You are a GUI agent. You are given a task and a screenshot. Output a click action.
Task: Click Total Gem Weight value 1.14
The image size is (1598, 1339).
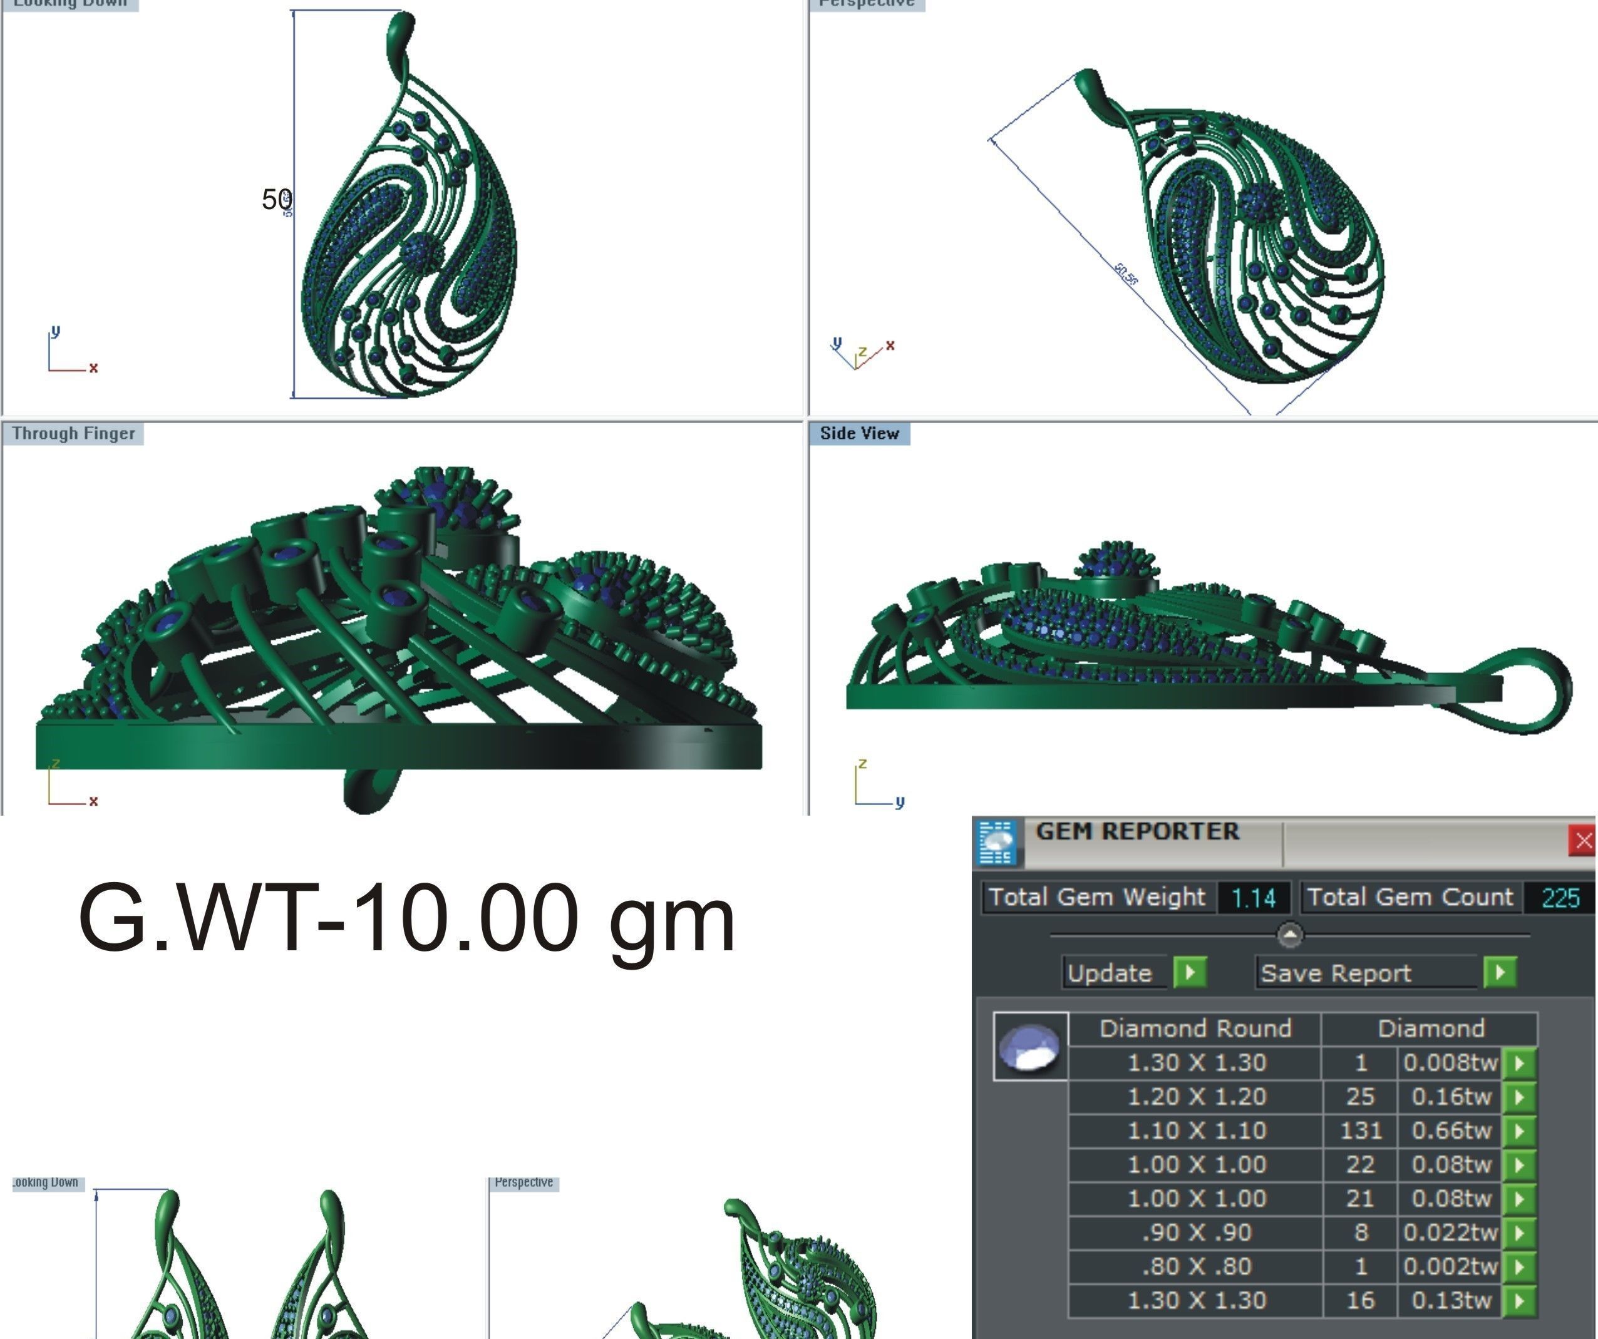(1253, 898)
